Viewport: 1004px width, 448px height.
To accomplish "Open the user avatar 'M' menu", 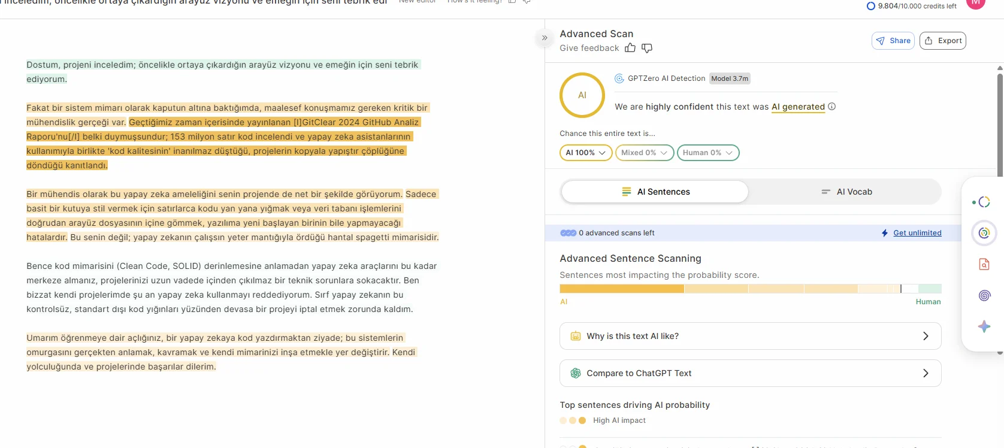I will click(x=976, y=2).
